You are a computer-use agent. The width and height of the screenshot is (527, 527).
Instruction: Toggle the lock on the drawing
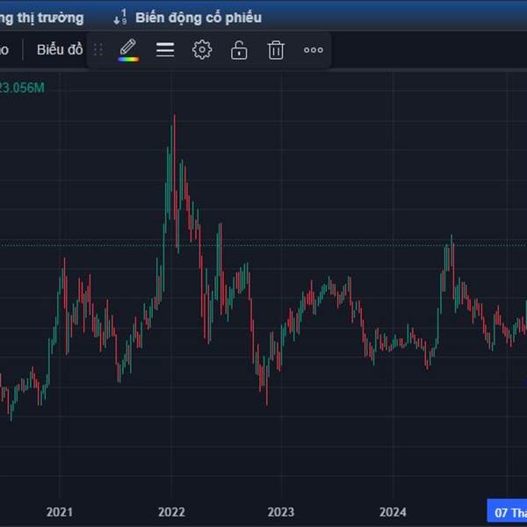point(239,50)
